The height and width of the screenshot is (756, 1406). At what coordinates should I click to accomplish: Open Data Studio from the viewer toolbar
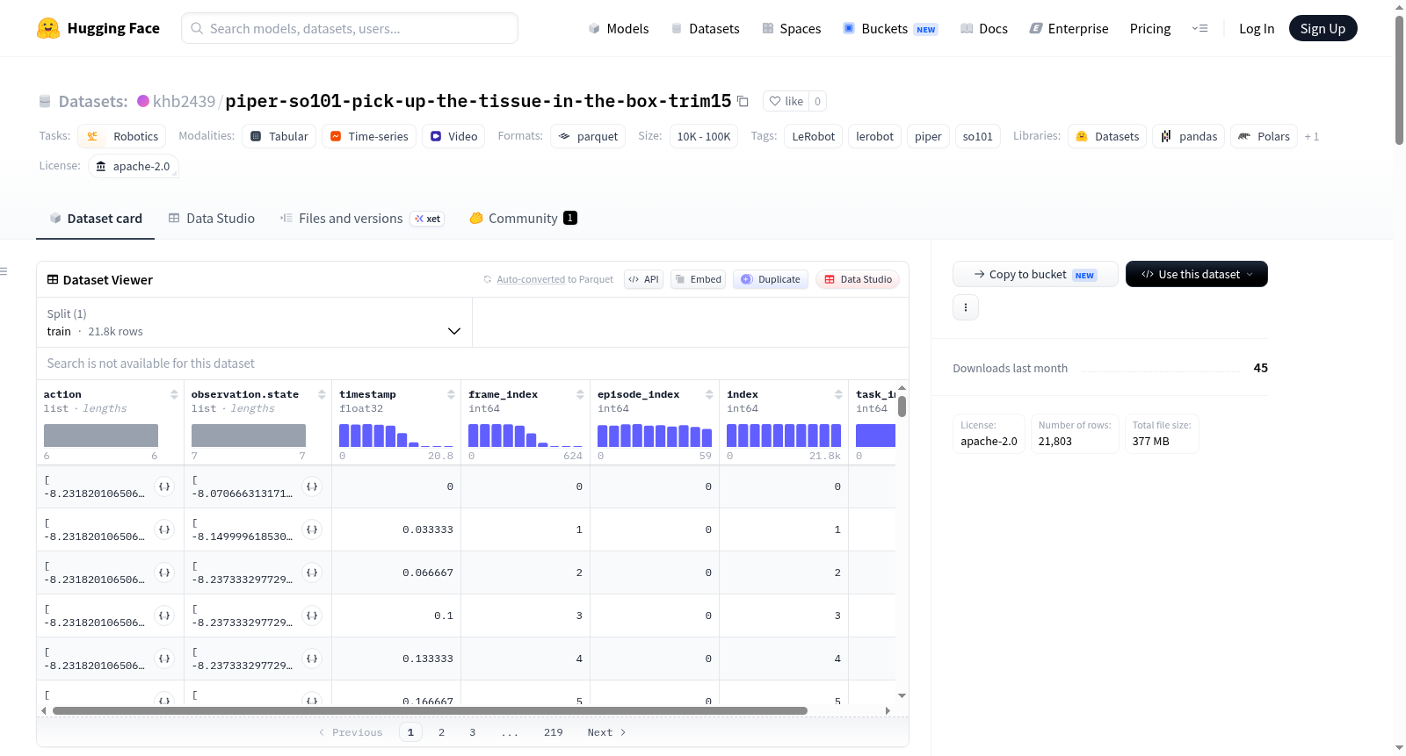[858, 279]
